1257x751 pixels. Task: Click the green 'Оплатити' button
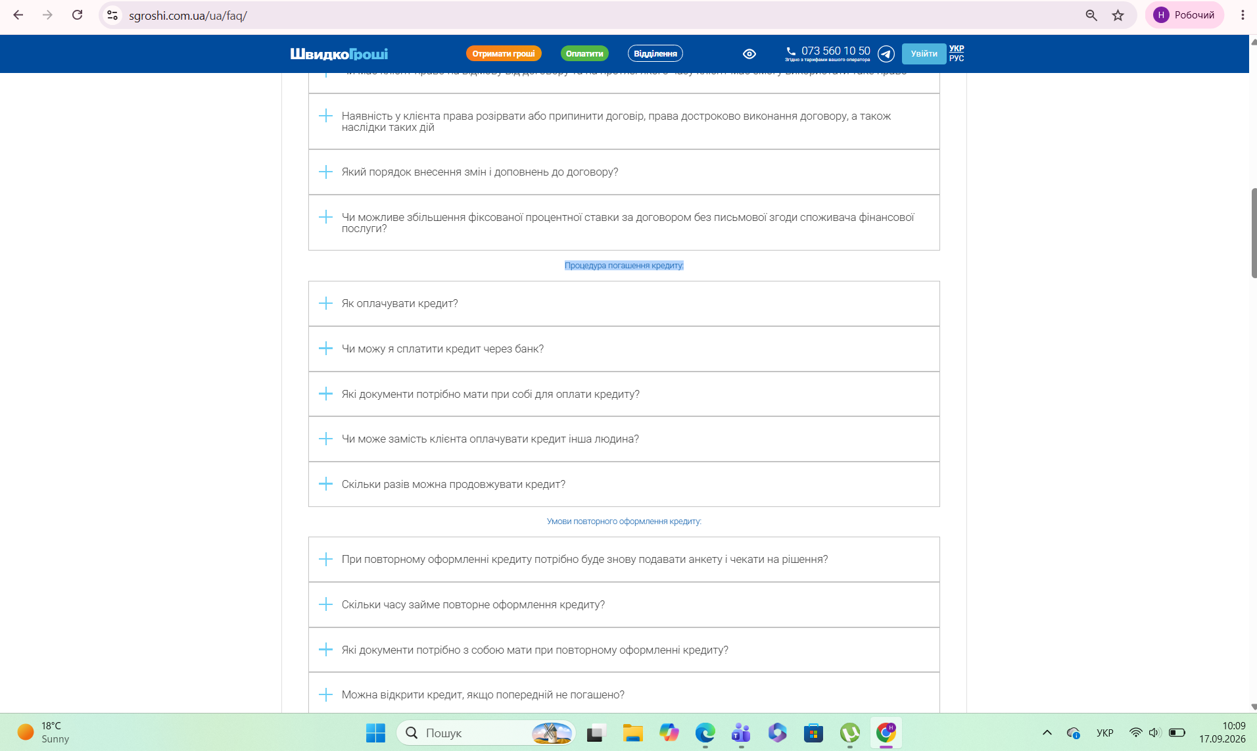(584, 54)
